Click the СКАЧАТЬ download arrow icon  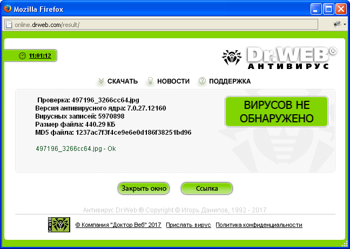tap(100, 81)
